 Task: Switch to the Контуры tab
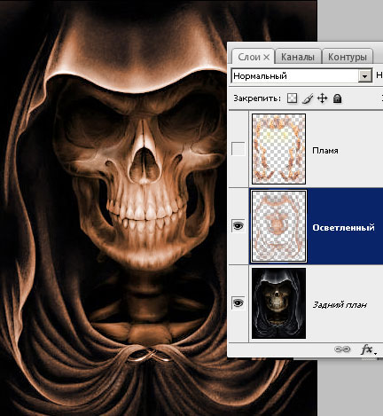pos(348,57)
